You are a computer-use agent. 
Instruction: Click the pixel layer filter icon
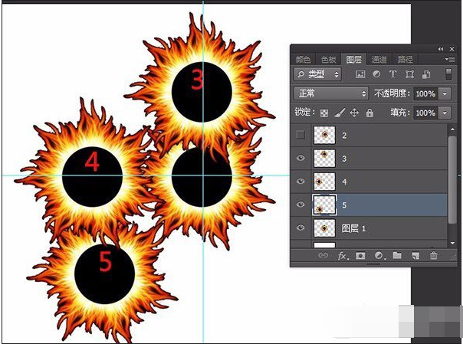[x=360, y=74]
